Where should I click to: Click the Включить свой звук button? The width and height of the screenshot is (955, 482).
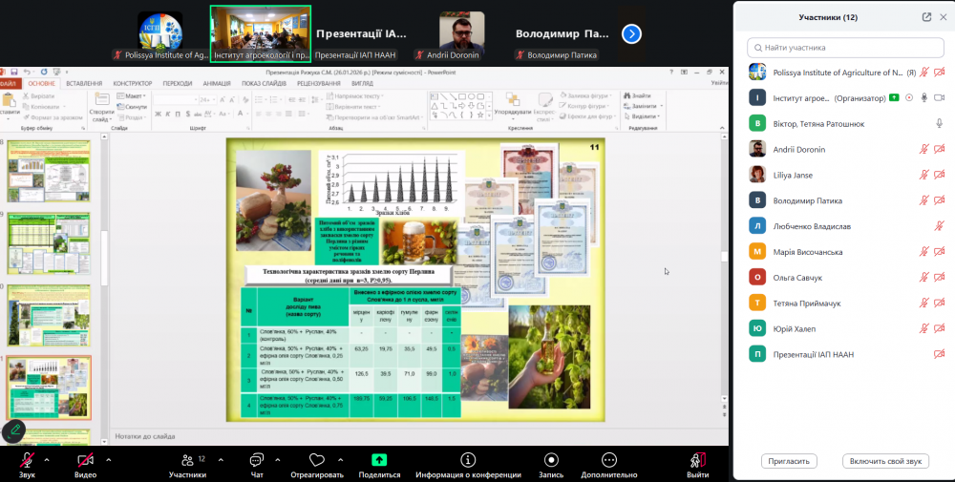(x=885, y=461)
